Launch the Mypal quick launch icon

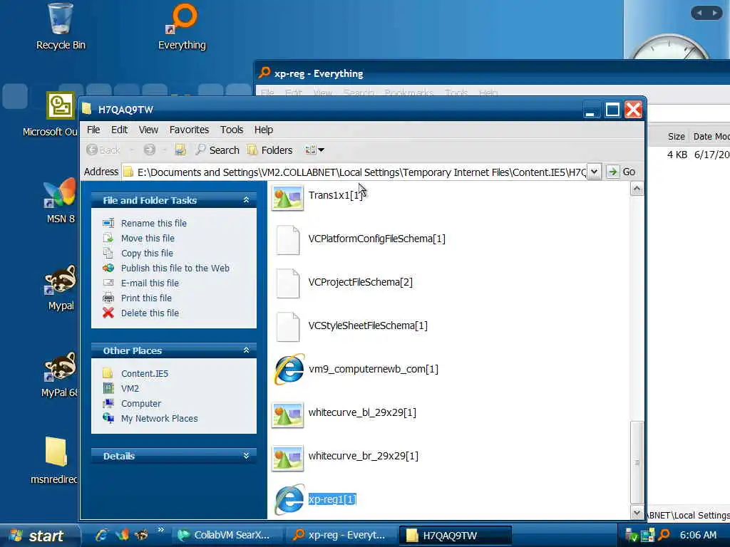142,536
